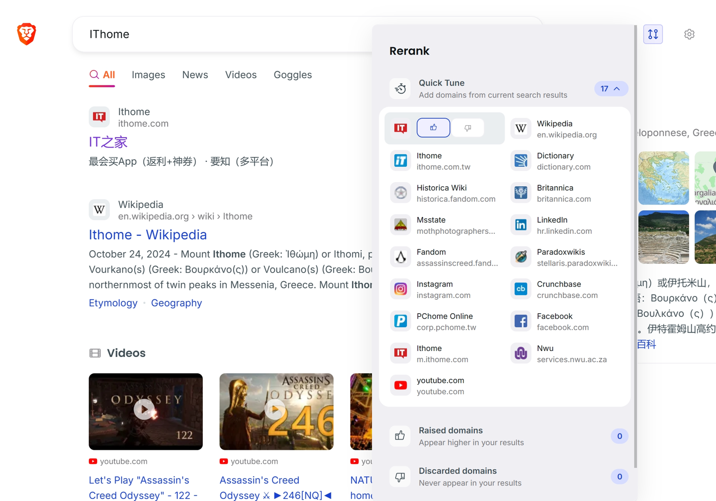Switch to the Images search tab
This screenshot has height=501, width=716.
pyautogui.click(x=148, y=74)
